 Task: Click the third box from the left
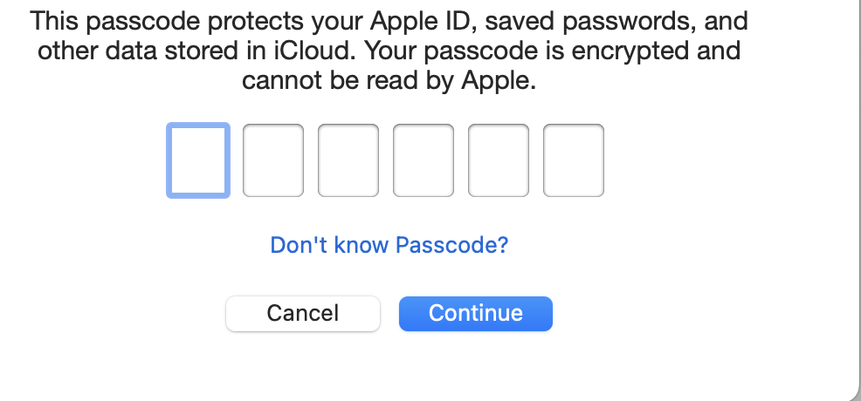pos(348,160)
